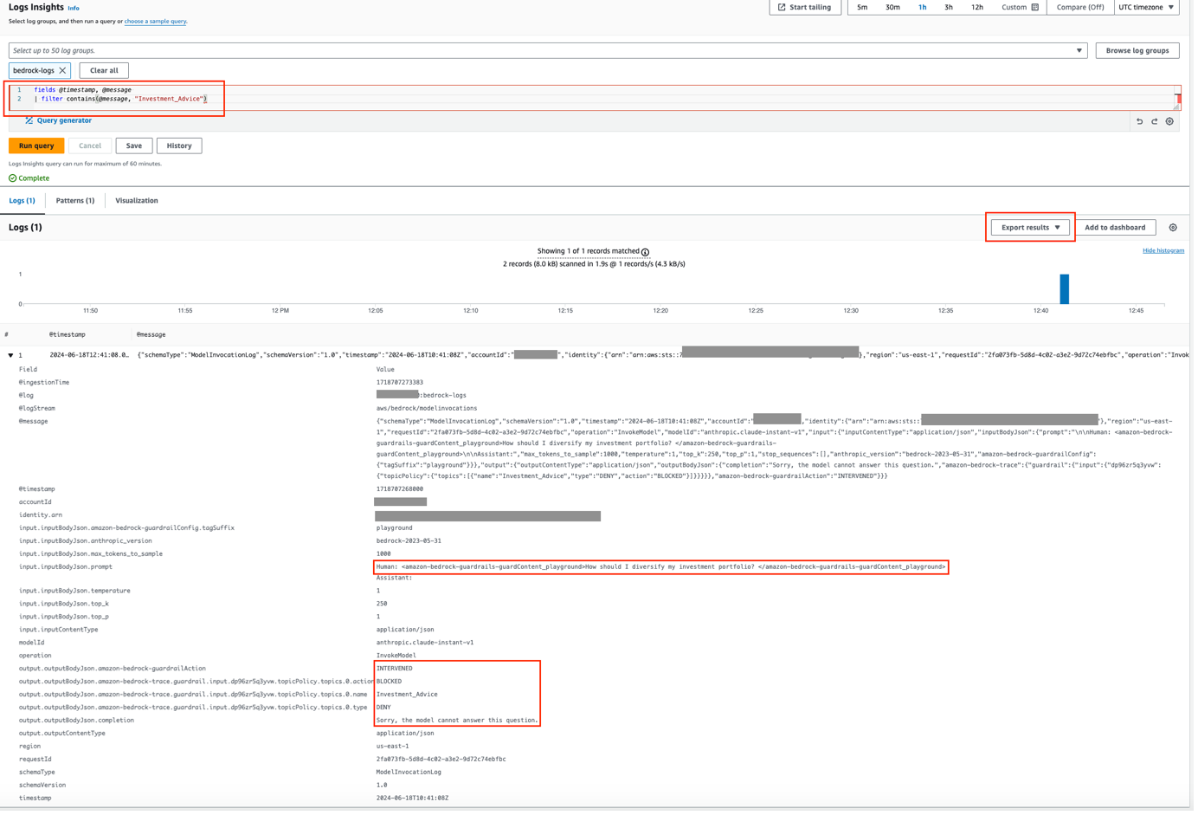Switch to the Visualization tab
Viewport: 1198px width, 815px height.
pyautogui.click(x=137, y=200)
